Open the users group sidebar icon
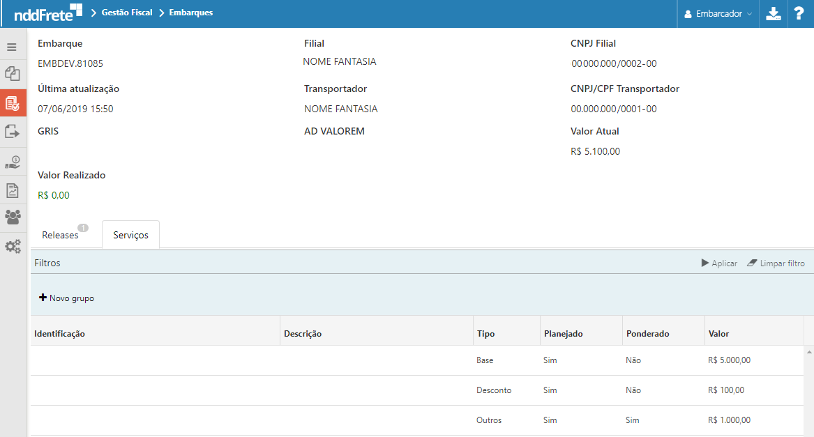Screen dimensions: 814x437 click(x=13, y=217)
